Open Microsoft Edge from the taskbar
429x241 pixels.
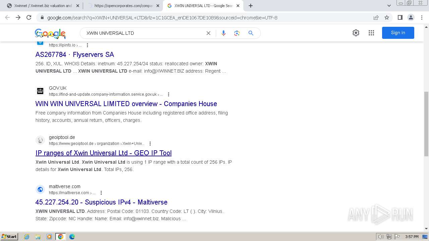pyautogui.click(x=72, y=237)
